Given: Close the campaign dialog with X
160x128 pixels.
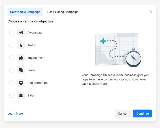Looking at the screenshot, I should (x=150, y=12).
